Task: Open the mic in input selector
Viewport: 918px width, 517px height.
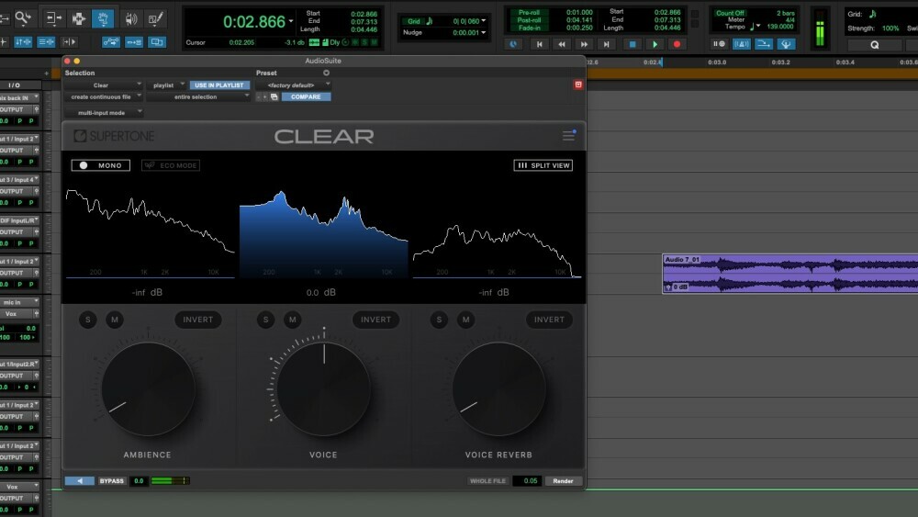Action: coord(19,302)
